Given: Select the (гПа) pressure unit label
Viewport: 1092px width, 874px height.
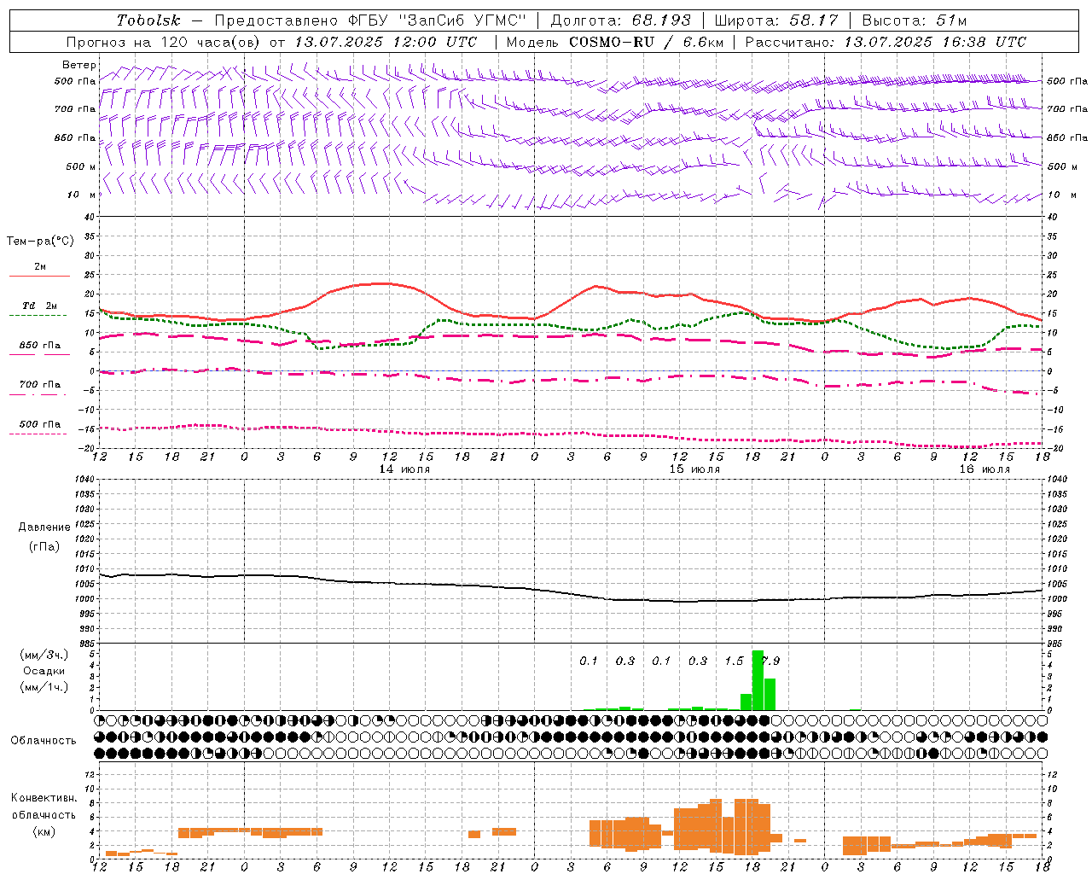Looking at the screenshot, I should [x=44, y=546].
